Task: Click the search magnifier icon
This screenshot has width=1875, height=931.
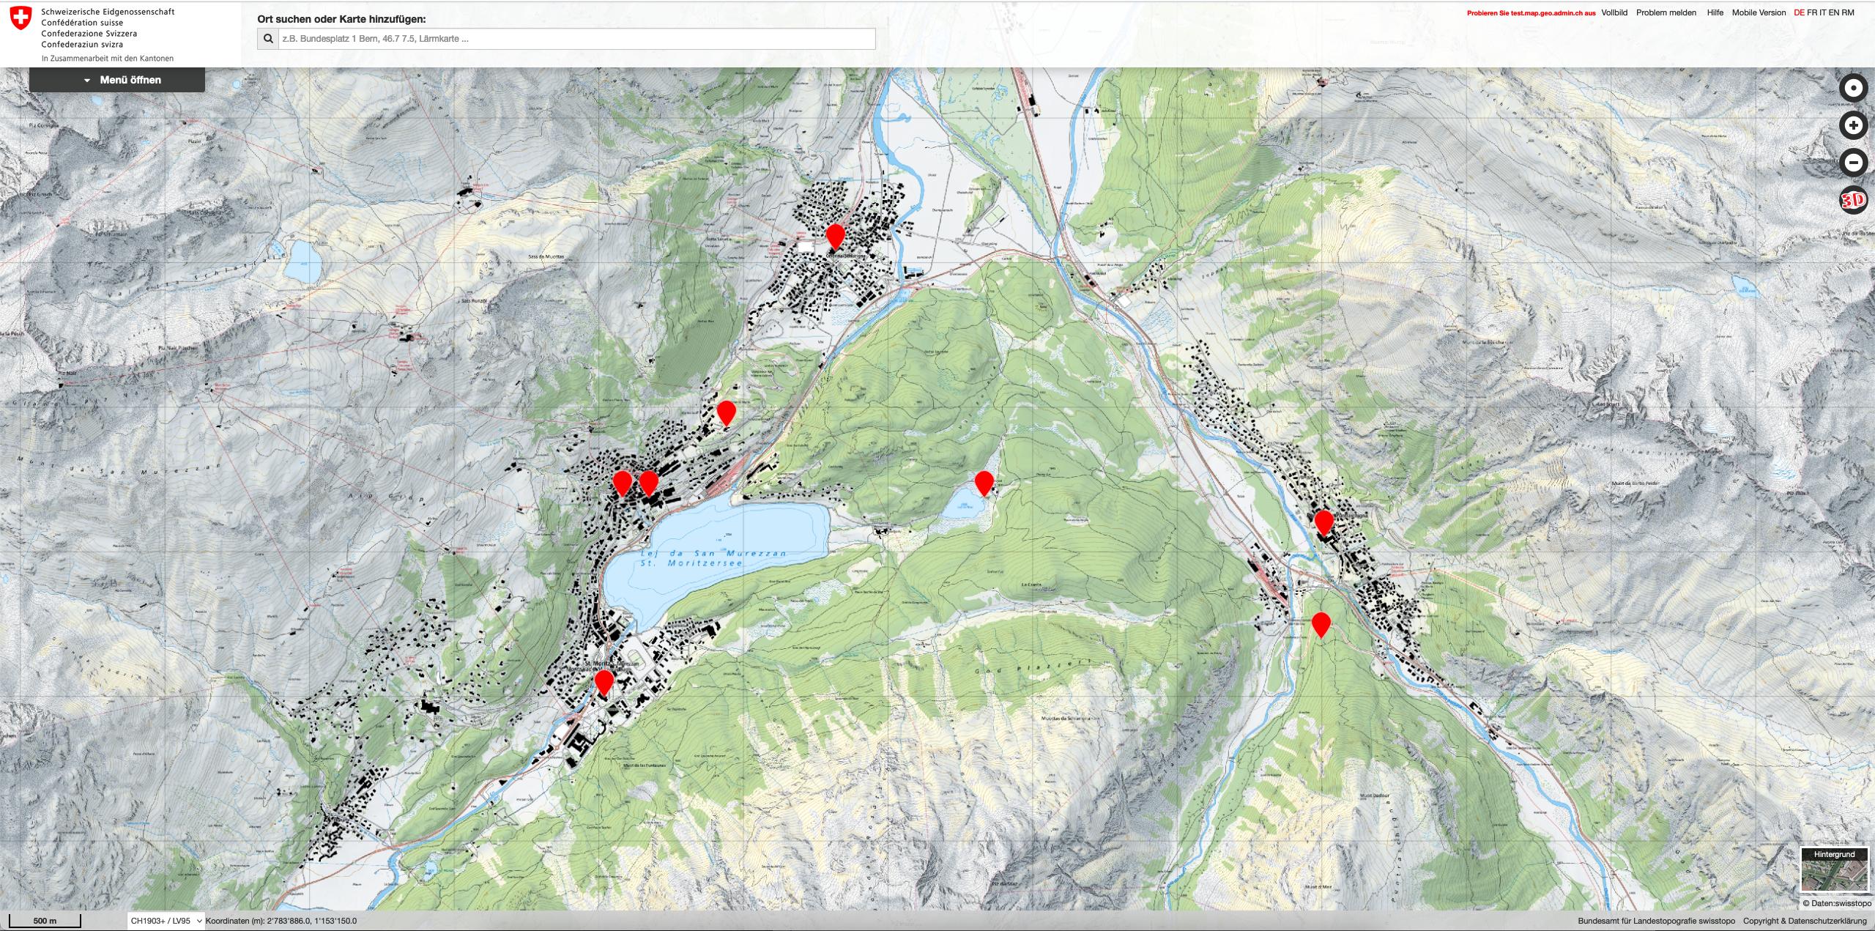Action: [268, 39]
